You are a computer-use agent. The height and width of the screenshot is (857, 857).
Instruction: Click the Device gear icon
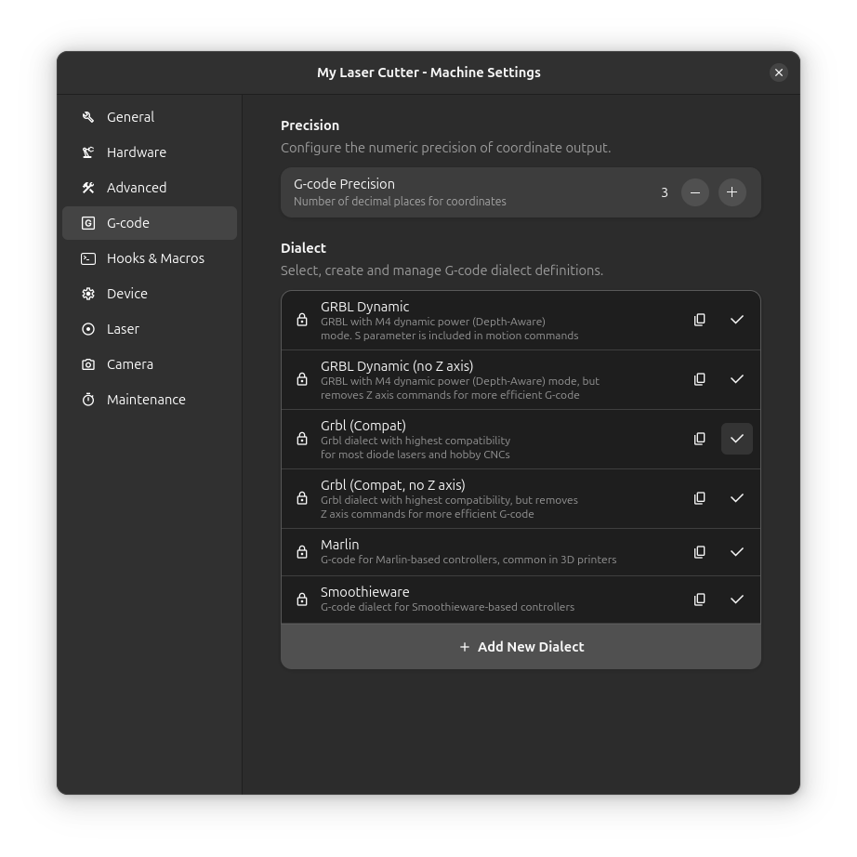pos(87,294)
